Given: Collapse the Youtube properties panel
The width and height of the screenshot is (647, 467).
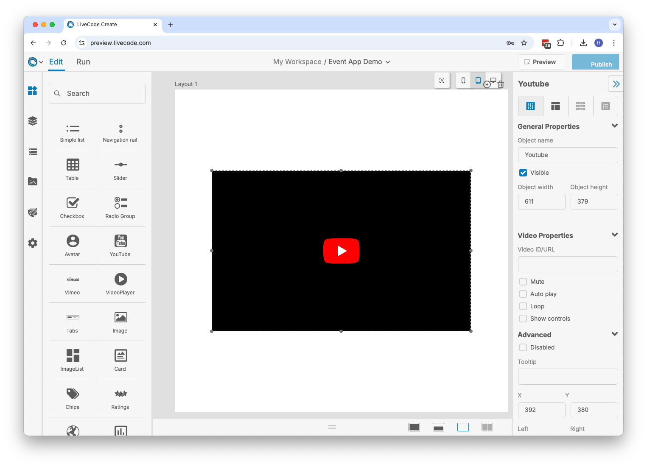Looking at the screenshot, I should pos(616,84).
